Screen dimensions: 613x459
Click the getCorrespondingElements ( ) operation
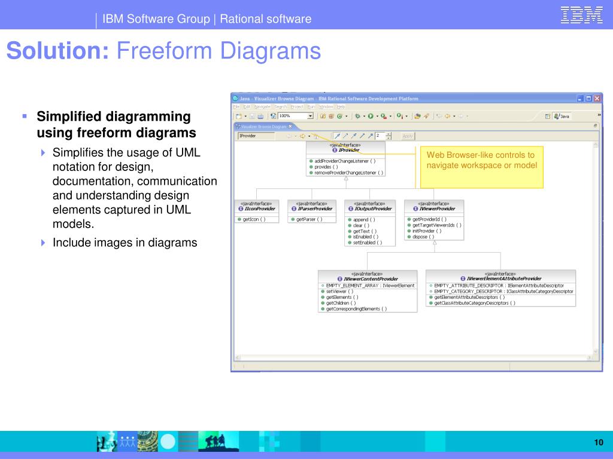[357, 309]
